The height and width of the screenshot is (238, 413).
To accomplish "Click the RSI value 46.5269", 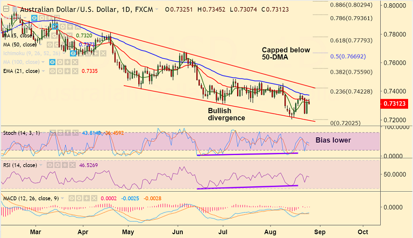I will point(89,165).
